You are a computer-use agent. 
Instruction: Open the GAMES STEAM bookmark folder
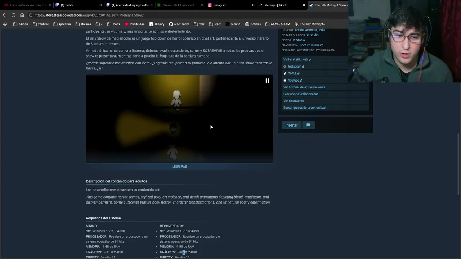pyautogui.click(x=278, y=24)
